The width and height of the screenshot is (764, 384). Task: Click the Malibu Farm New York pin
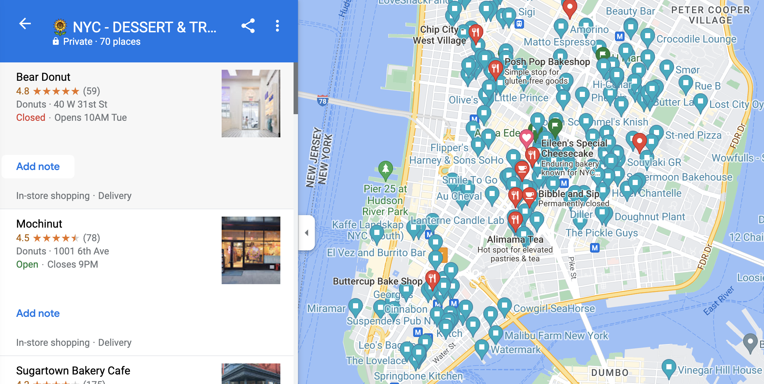pyautogui.click(x=496, y=334)
